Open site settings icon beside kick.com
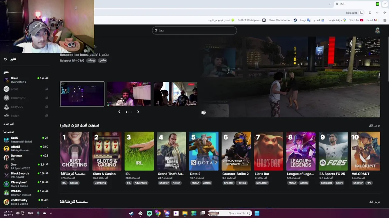389x218 pixels. click(361, 13)
